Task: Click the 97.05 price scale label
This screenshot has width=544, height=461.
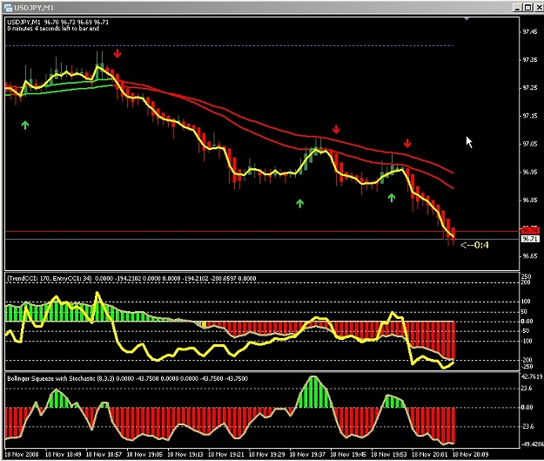Action: click(x=529, y=144)
